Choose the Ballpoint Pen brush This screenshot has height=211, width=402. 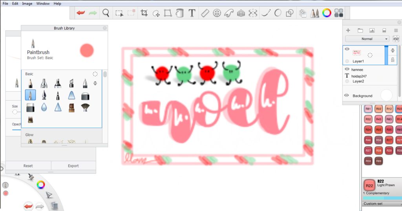point(85,83)
